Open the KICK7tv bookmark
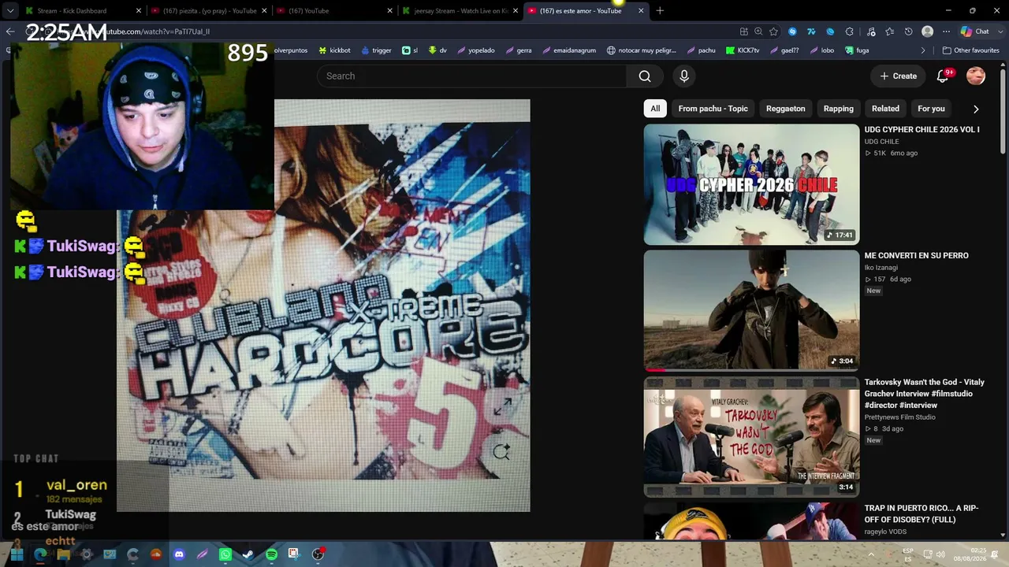1009x567 pixels. pos(742,50)
